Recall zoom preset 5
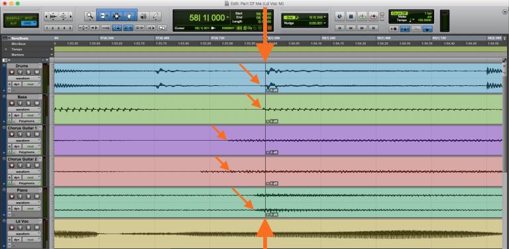Viewport: 509px width, 249px height. (70, 28)
